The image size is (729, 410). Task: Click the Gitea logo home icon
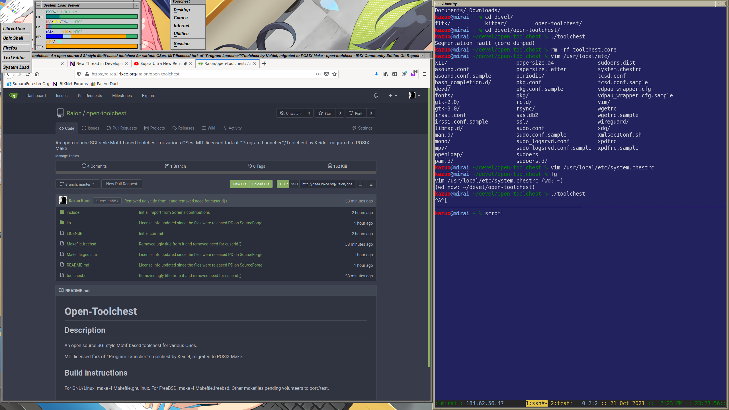13,96
